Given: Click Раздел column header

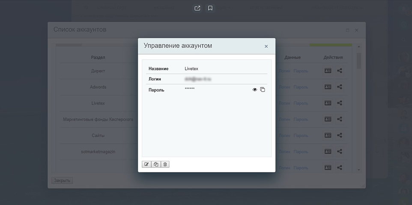Looking at the screenshot, I should [98, 57].
